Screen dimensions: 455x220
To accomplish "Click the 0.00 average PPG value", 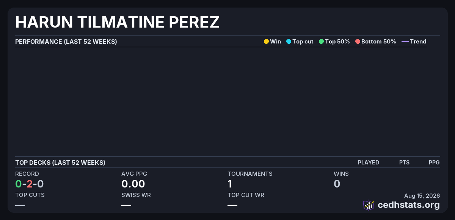I will coord(133,184).
